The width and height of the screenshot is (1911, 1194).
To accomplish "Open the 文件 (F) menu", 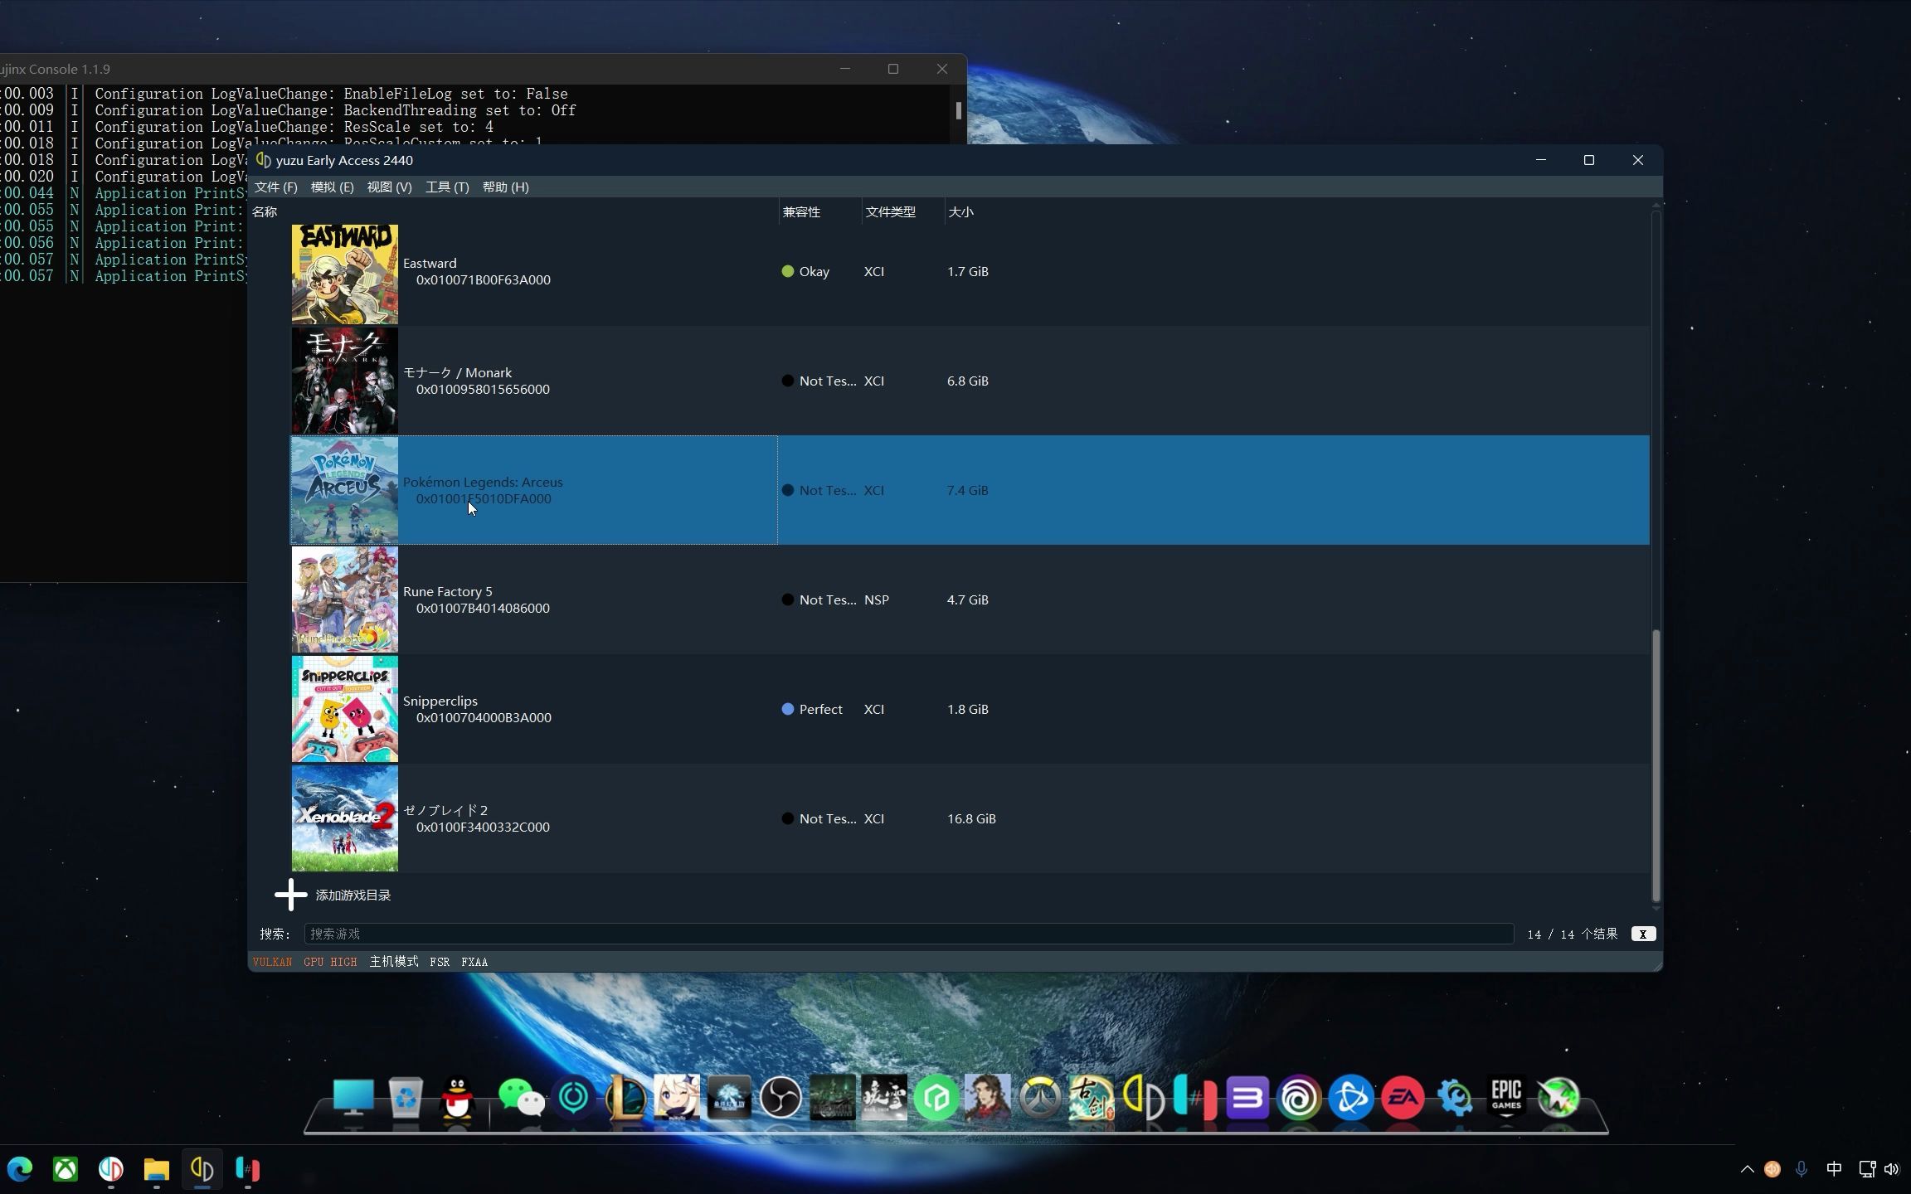I will coord(275,187).
